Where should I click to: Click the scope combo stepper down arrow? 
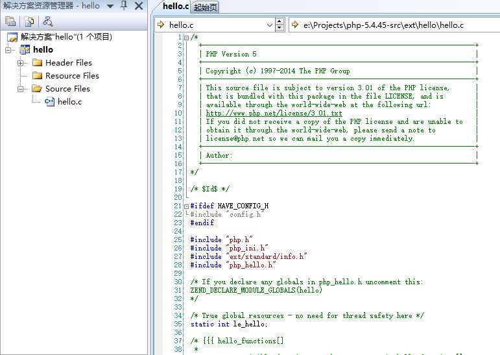(280, 27)
